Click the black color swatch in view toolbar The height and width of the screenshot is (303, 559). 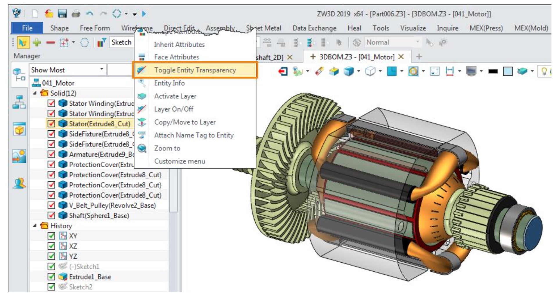coord(493,71)
